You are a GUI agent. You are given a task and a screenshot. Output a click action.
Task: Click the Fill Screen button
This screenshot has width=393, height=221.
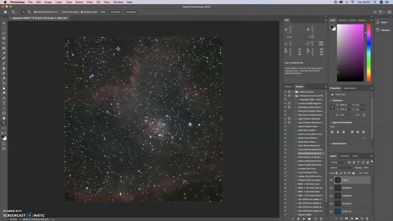tap(131, 12)
